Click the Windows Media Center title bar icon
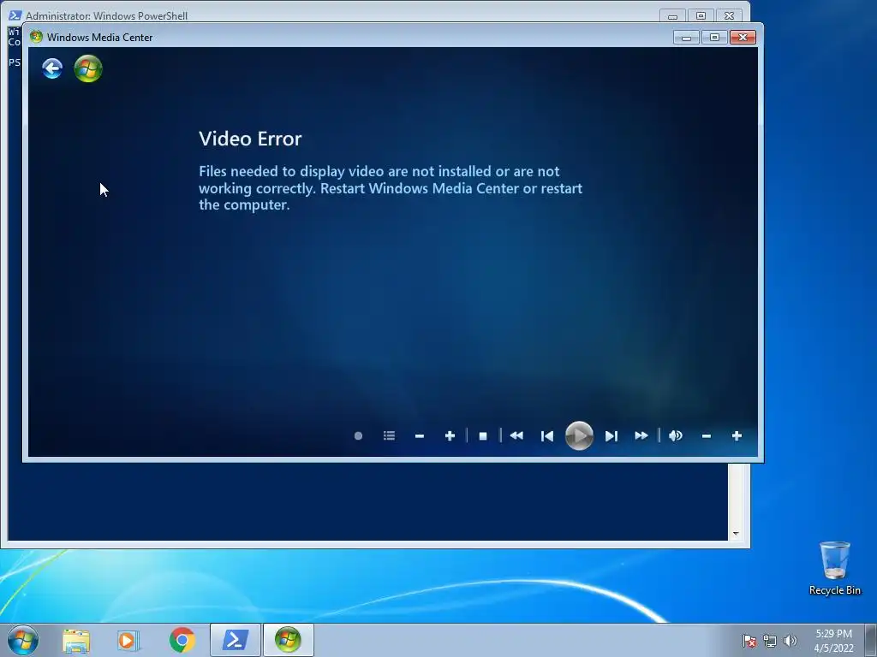The image size is (877, 657). click(x=36, y=37)
